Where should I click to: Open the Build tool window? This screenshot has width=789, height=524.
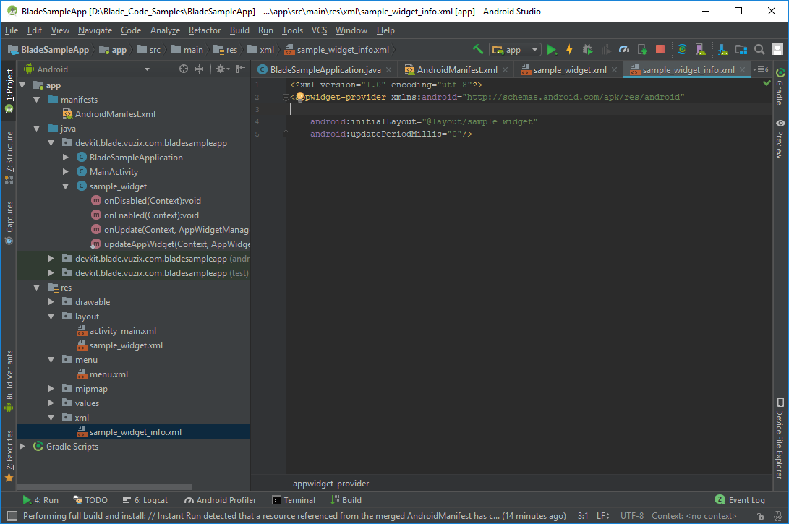pos(346,500)
